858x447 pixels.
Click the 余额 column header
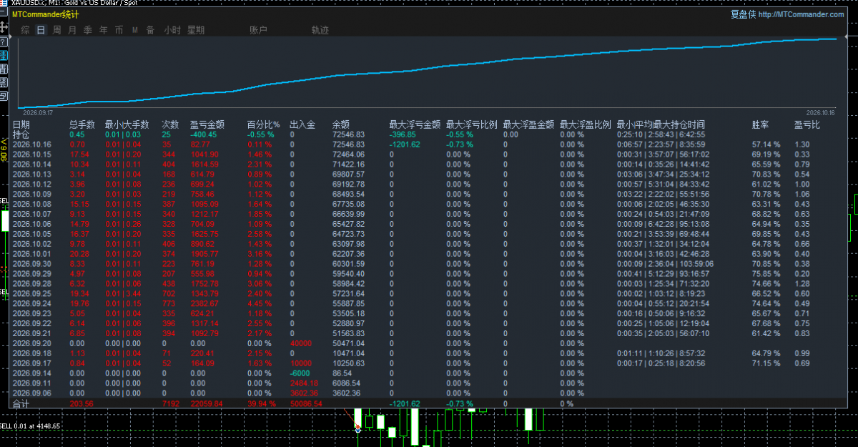342,124
